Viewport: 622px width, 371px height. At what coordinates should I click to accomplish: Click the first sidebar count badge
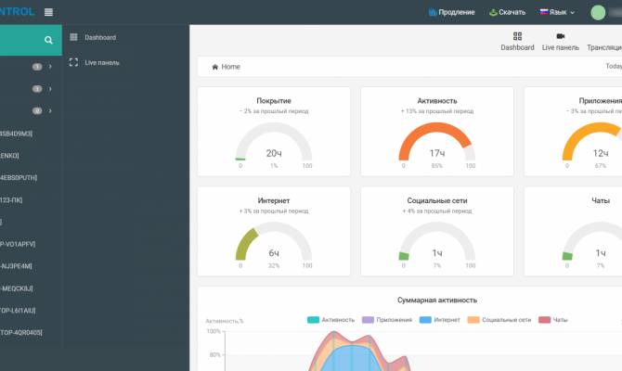(37, 67)
